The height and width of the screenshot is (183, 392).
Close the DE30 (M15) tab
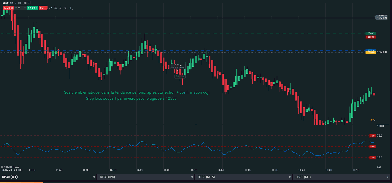pos(290,177)
